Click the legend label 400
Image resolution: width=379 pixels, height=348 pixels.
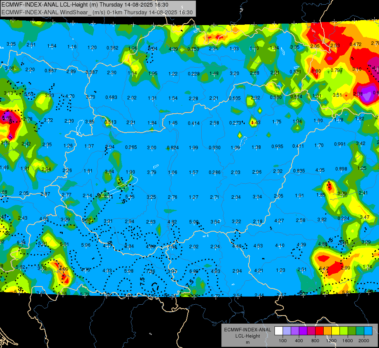[299, 341]
